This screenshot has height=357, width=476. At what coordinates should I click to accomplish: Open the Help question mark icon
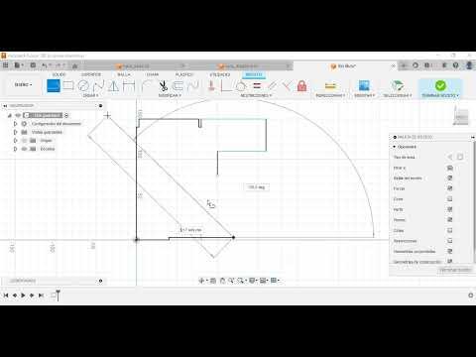click(x=456, y=65)
